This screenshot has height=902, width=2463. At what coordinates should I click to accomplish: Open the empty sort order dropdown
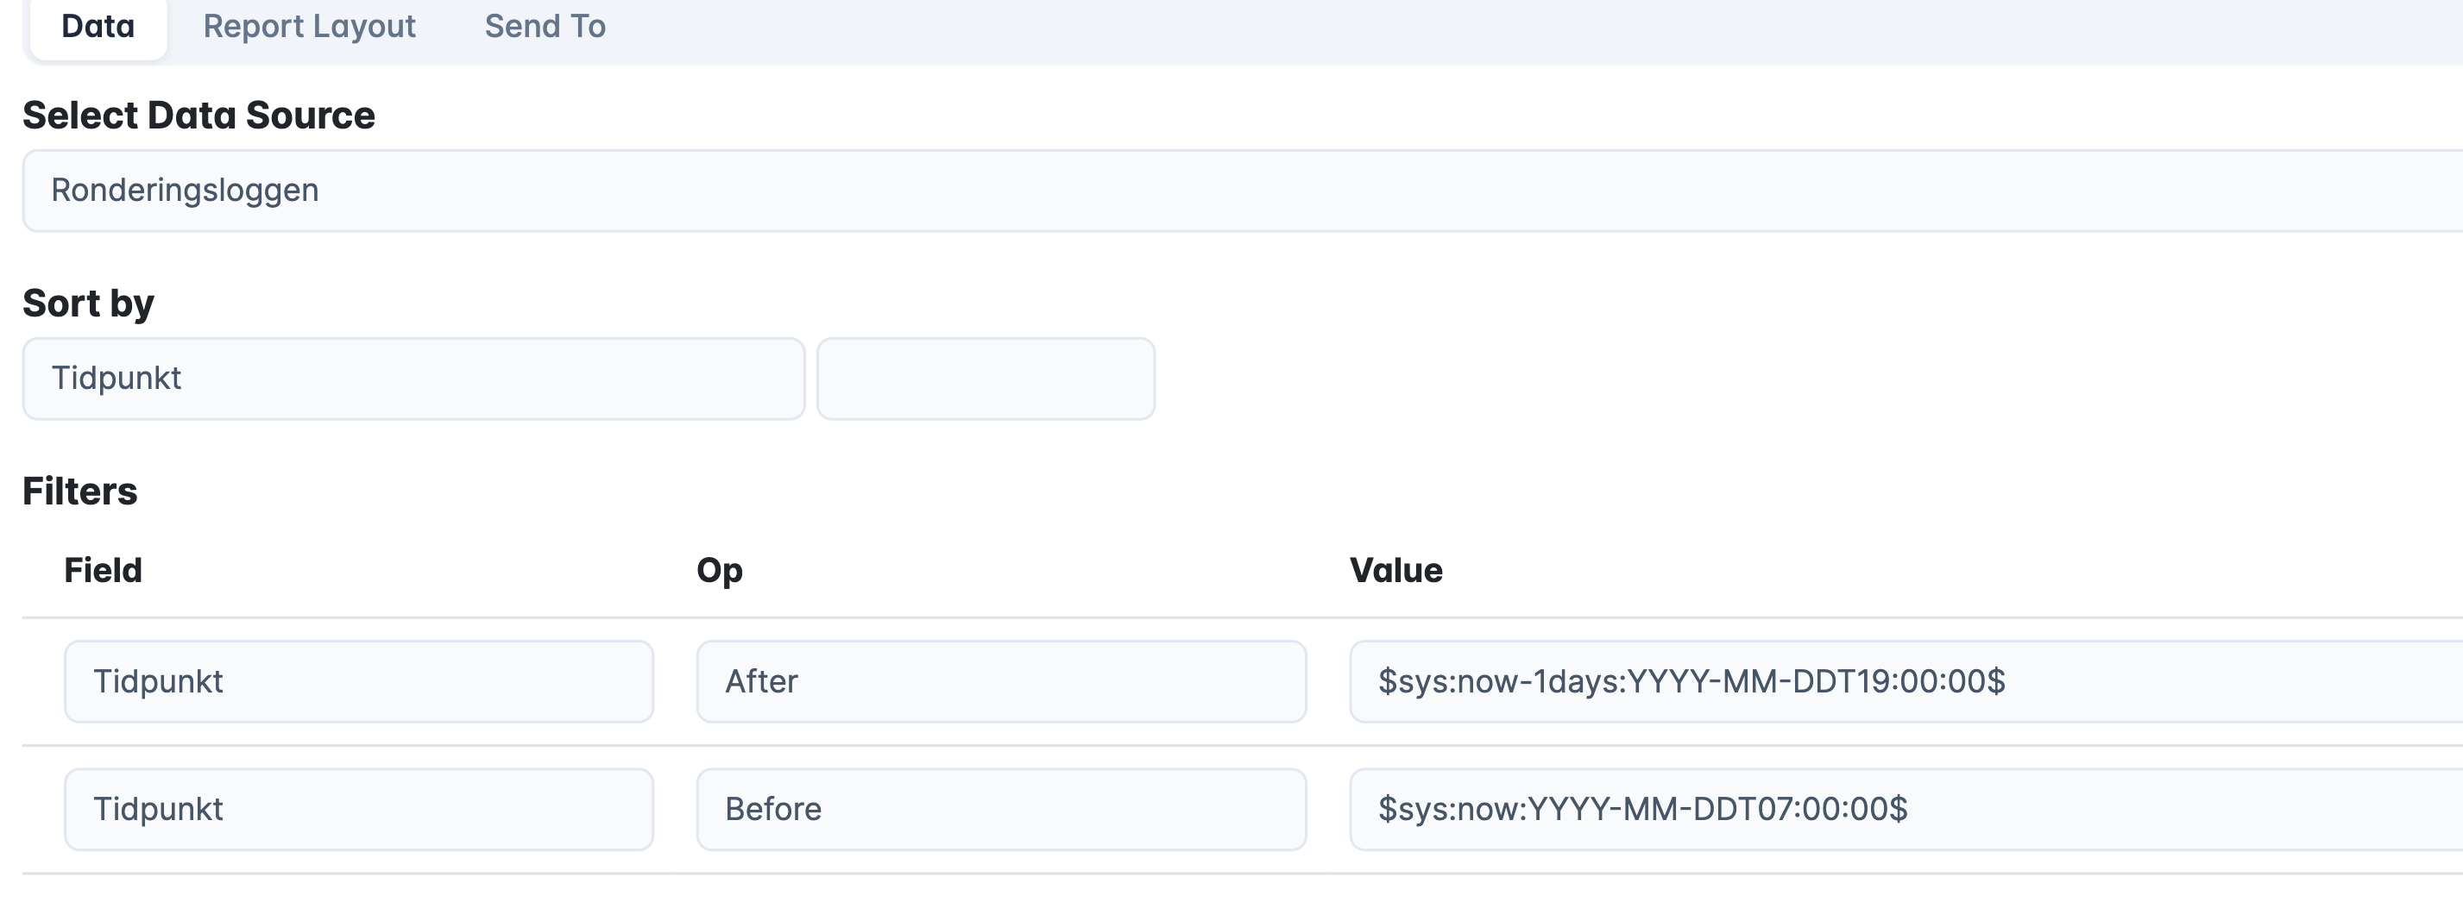[985, 379]
